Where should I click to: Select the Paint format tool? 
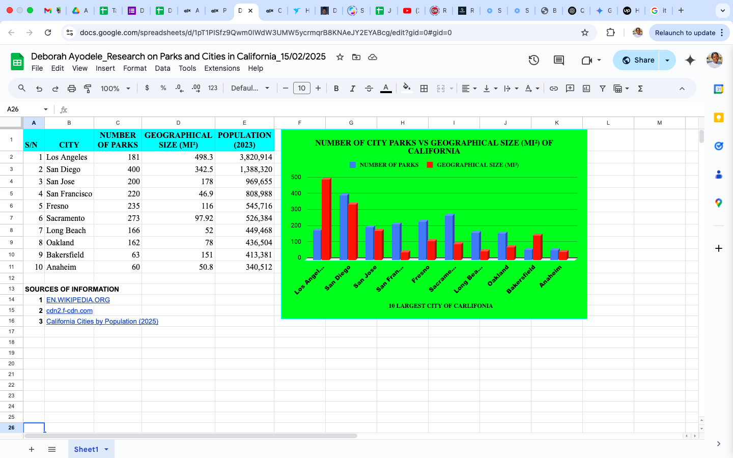(x=88, y=89)
